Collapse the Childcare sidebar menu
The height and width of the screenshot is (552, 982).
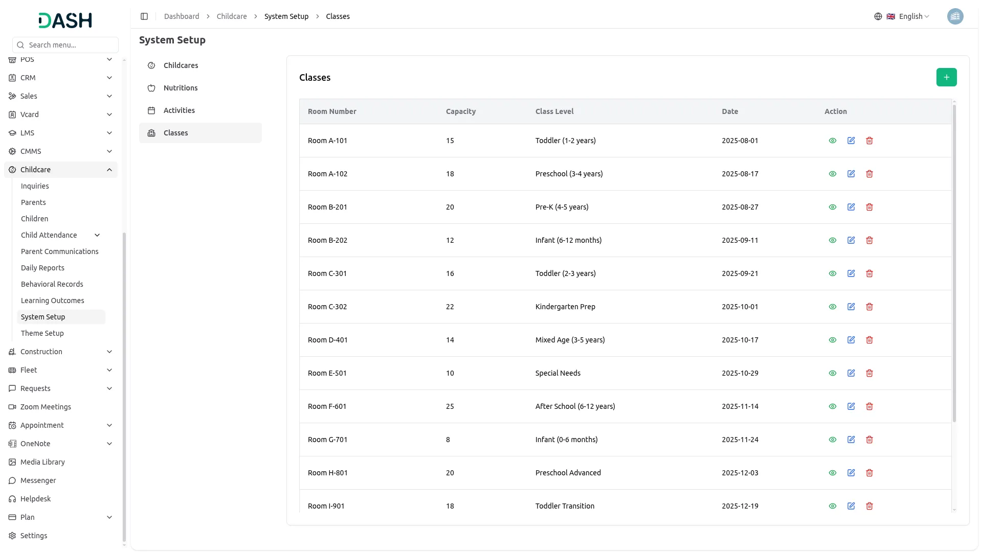60,170
